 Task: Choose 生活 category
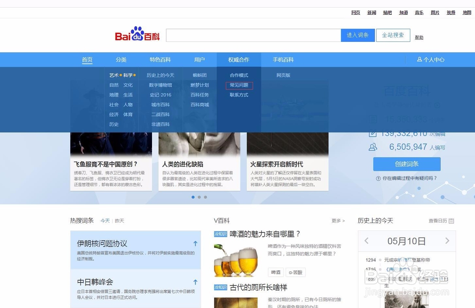[x=128, y=95]
